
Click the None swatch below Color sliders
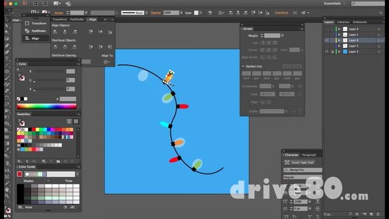point(18,99)
